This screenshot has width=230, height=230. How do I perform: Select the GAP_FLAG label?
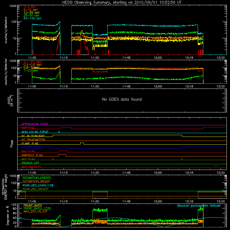pos(28,128)
